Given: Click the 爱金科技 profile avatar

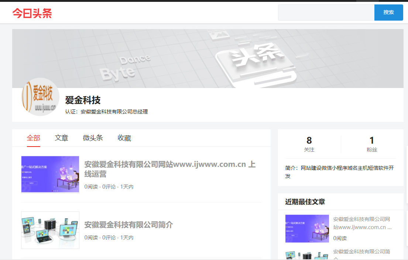Looking at the screenshot, I should pyautogui.click(x=40, y=97).
